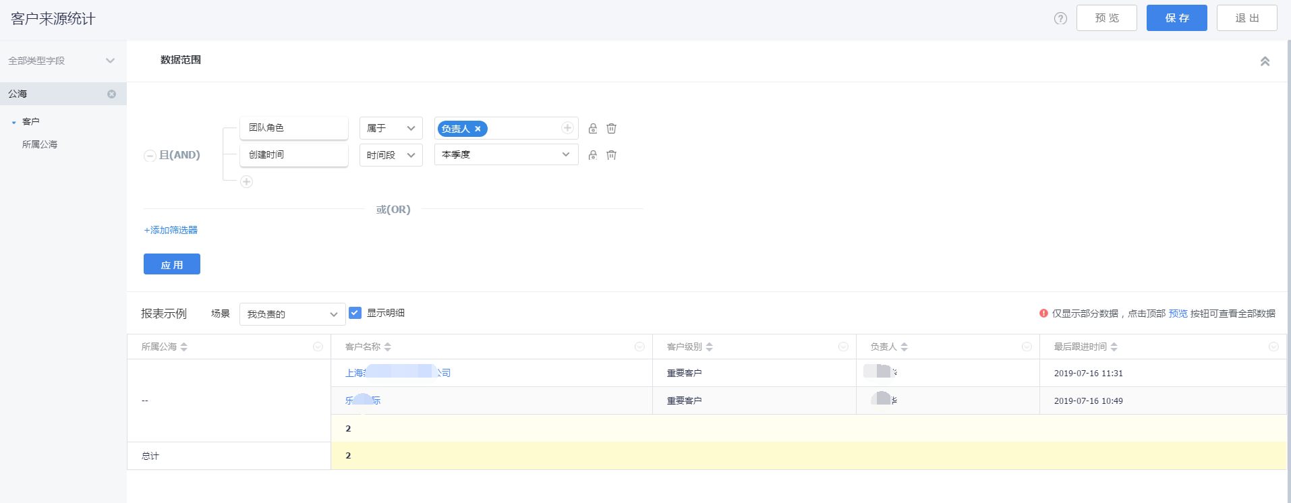Toggle lock on 团队角色 filter row

point(592,128)
